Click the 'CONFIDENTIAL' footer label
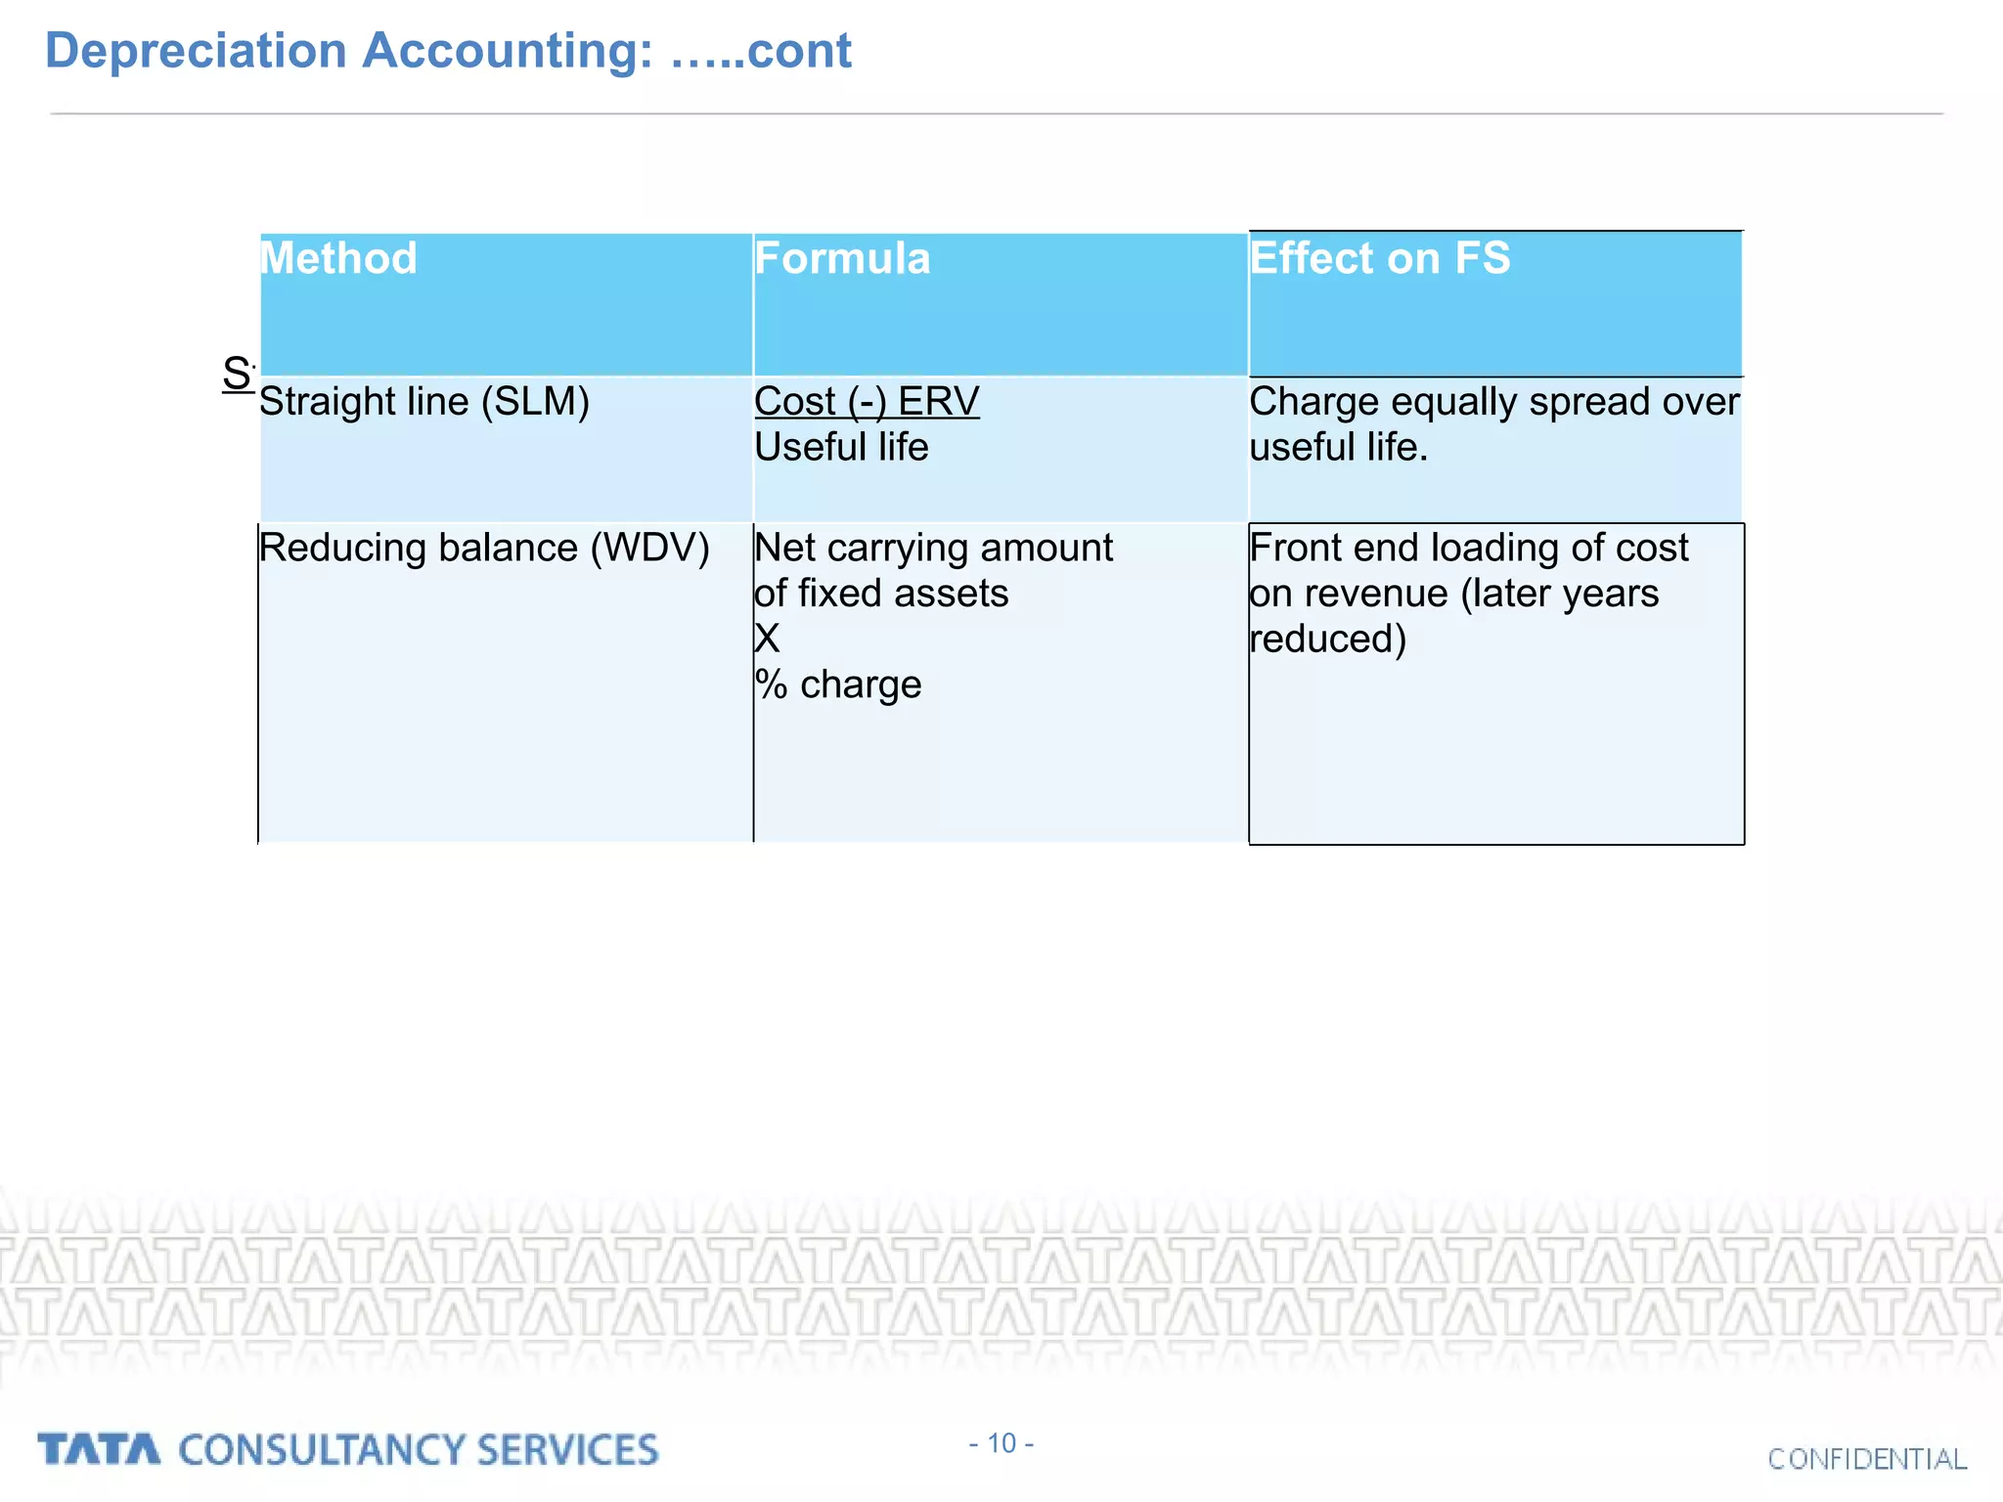 [x=1867, y=1459]
